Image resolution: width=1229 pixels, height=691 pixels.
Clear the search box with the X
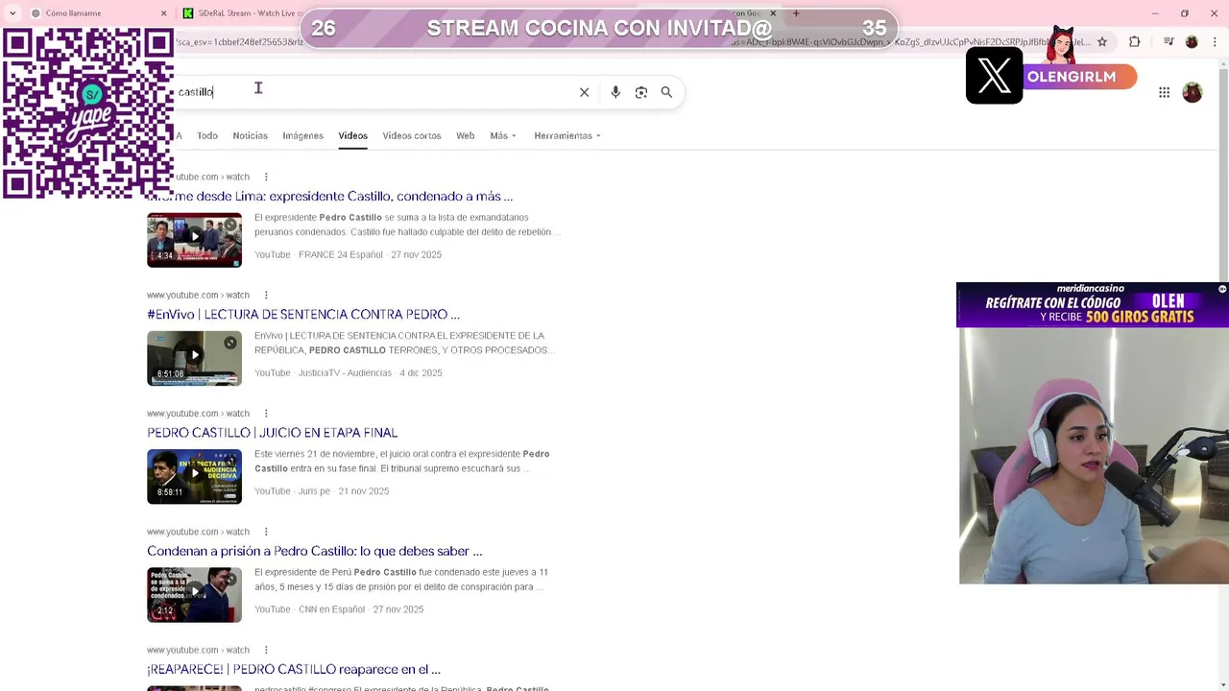tap(584, 92)
